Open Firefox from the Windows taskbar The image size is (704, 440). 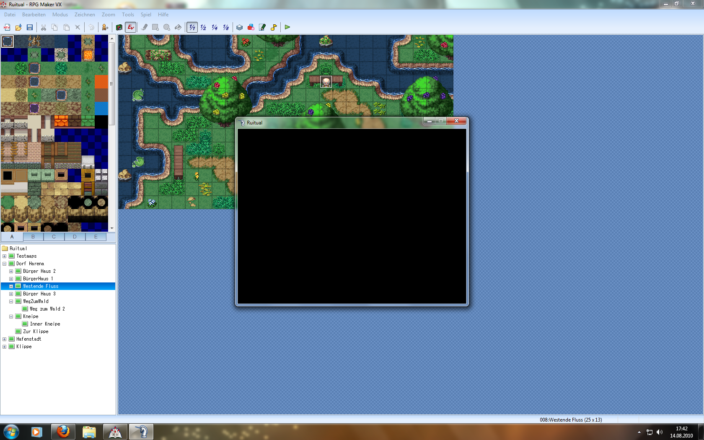coord(63,431)
